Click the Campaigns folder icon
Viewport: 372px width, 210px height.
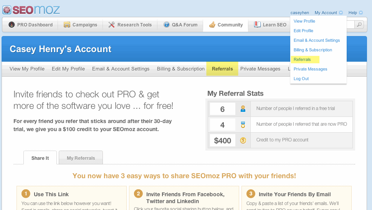(x=67, y=25)
